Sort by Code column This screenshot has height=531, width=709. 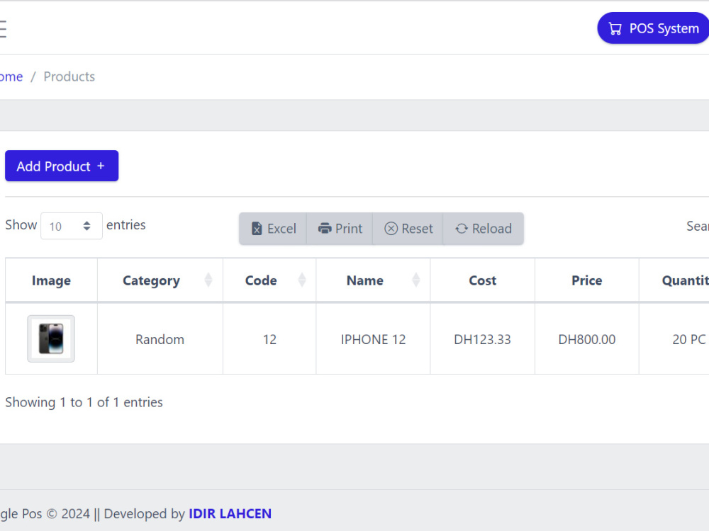pos(269,280)
